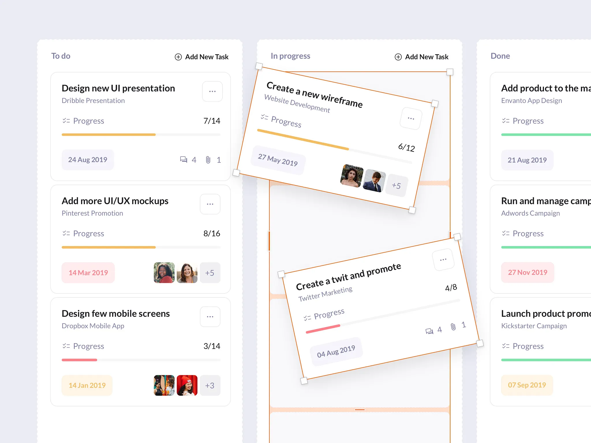Click Kickstarter Campaign project label

coord(534,326)
